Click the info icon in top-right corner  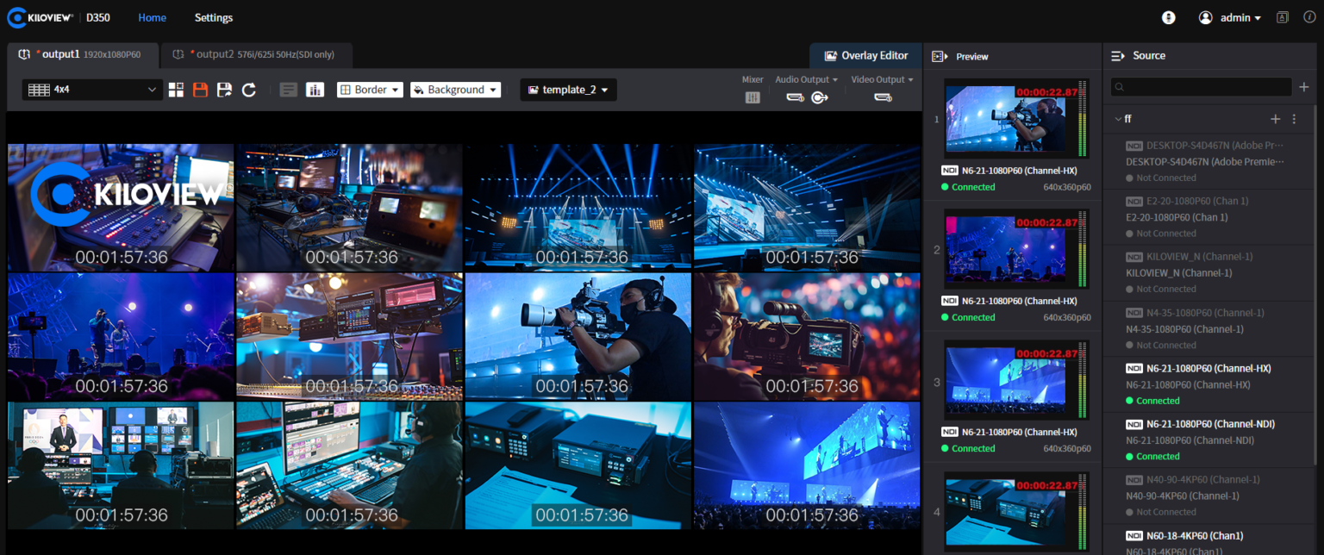click(1308, 17)
